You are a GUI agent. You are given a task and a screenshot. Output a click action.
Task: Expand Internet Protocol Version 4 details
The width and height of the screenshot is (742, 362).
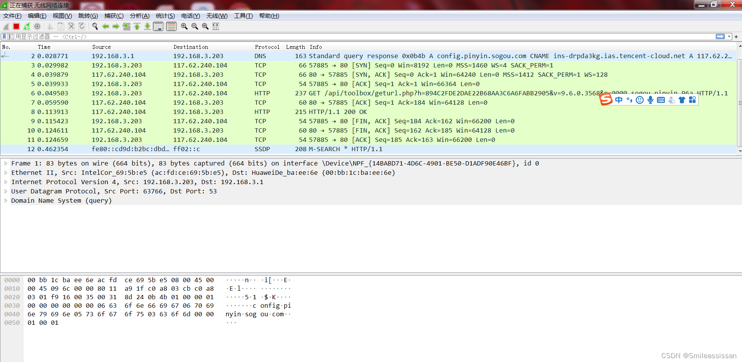[x=5, y=182]
